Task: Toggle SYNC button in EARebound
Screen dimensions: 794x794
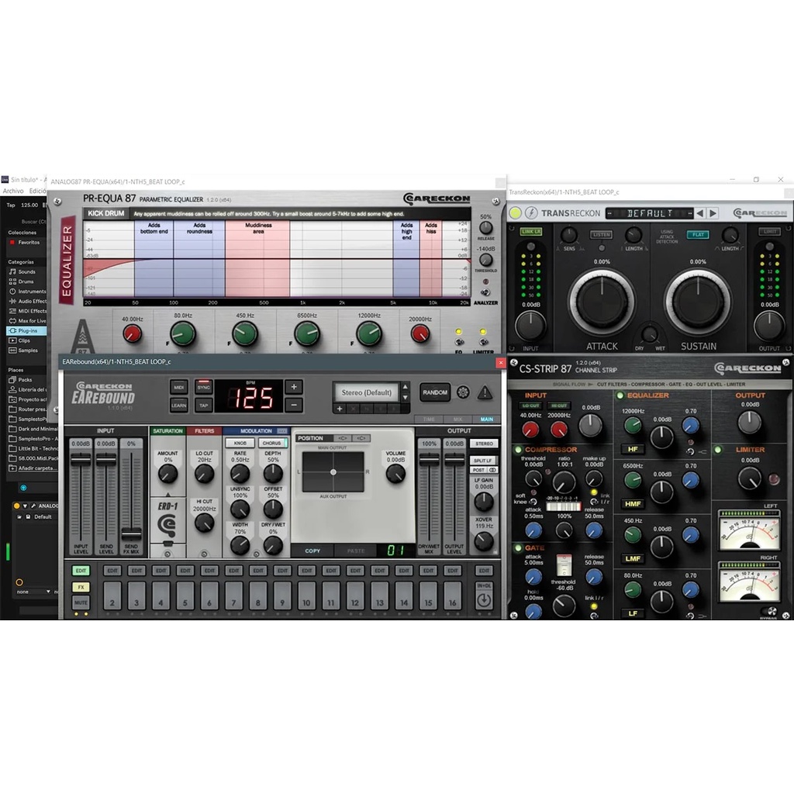Action: (204, 386)
